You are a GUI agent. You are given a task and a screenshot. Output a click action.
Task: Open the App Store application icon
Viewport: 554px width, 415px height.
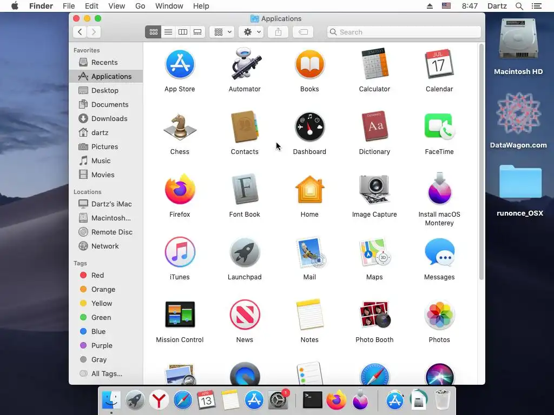pos(180,64)
